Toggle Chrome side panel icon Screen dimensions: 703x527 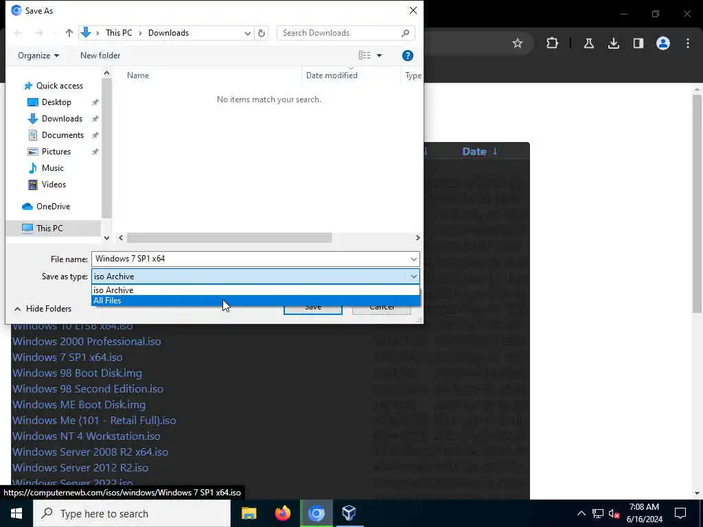click(638, 43)
